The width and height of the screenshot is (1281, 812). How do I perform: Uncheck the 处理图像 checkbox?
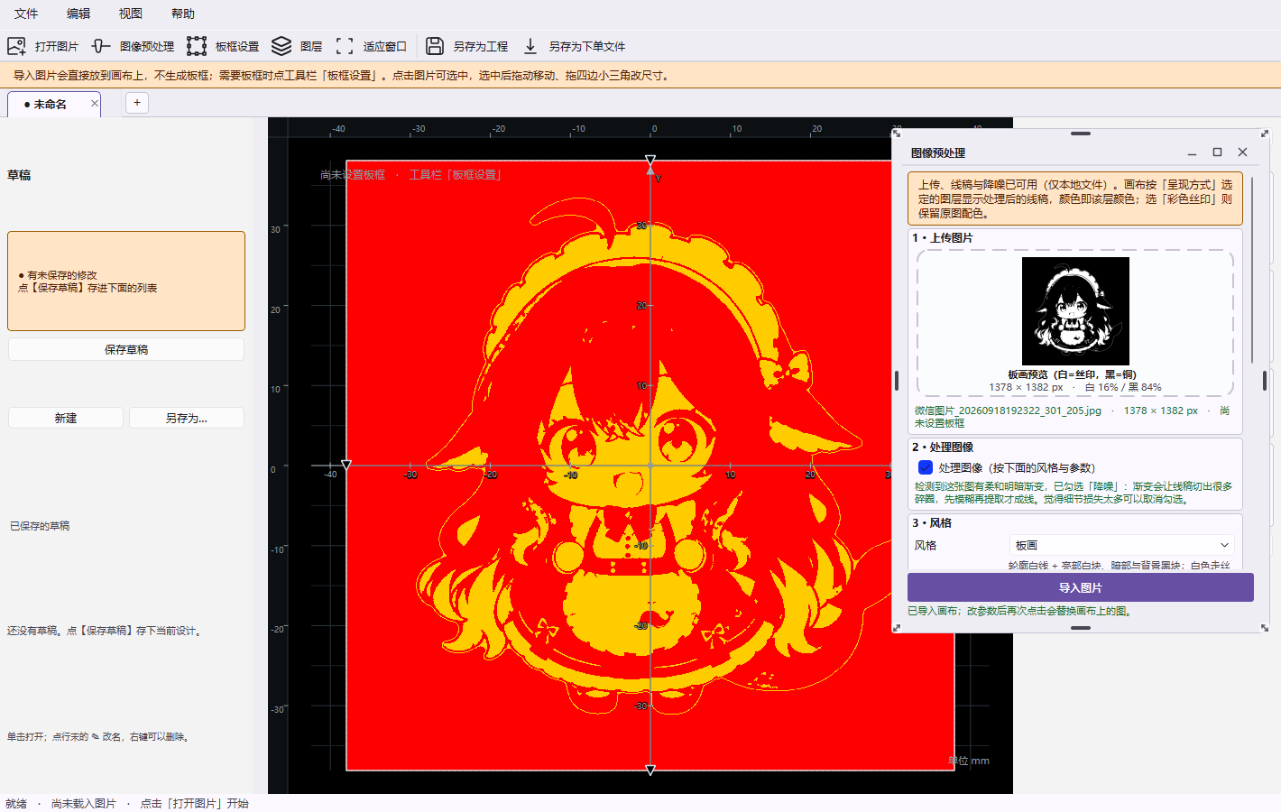[x=926, y=467]
